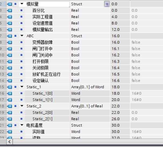The height and width of the screenshot is (147, 163).
Task: Click the blue square marker beside 百分比
Action: point(21,10)
